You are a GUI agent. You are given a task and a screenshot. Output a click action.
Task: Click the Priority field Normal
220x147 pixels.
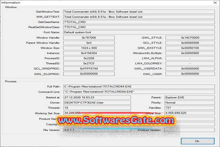(x=190, y=103)
